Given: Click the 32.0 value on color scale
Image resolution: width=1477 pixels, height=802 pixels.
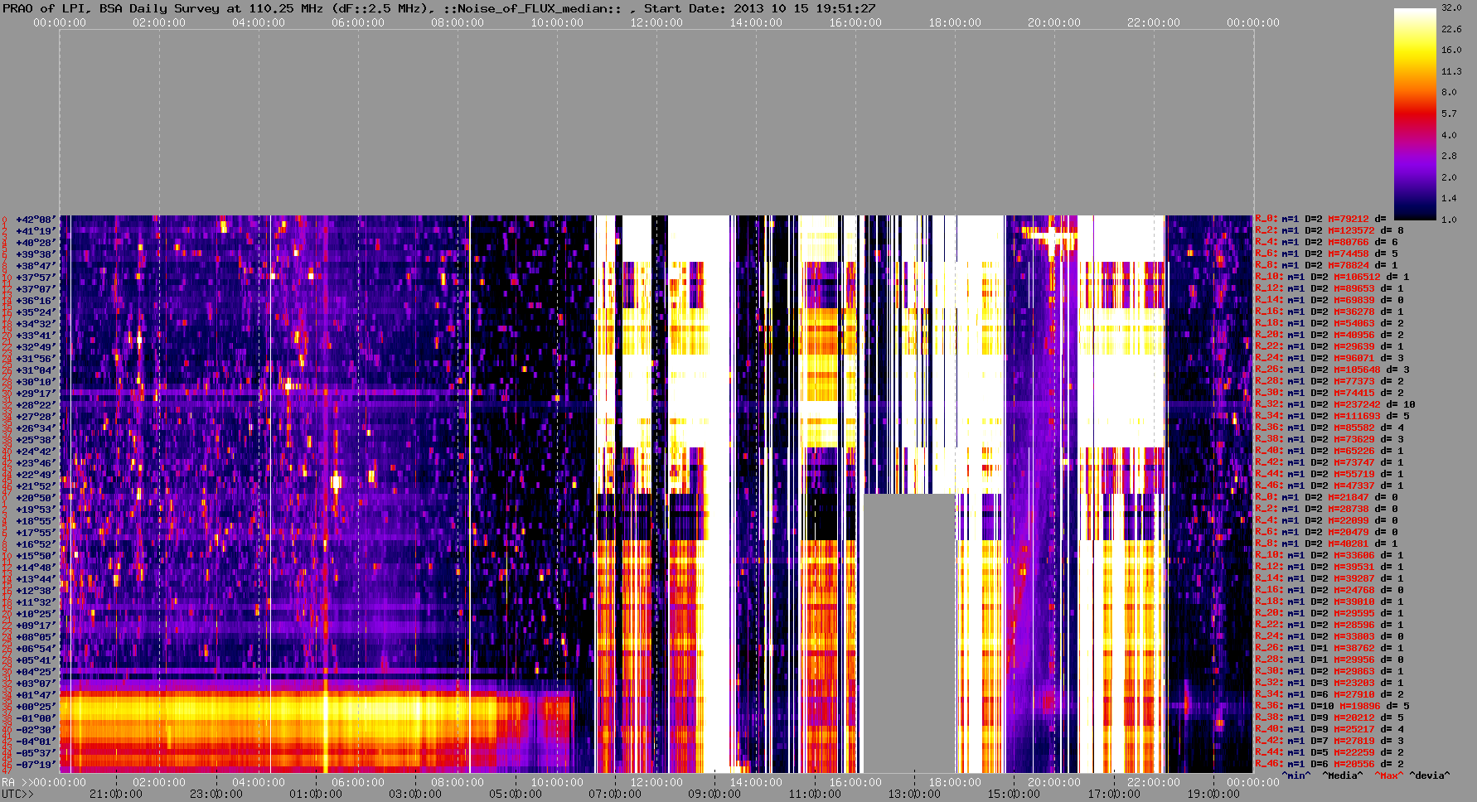Looking at the screenshot, I should (1450, 7).
